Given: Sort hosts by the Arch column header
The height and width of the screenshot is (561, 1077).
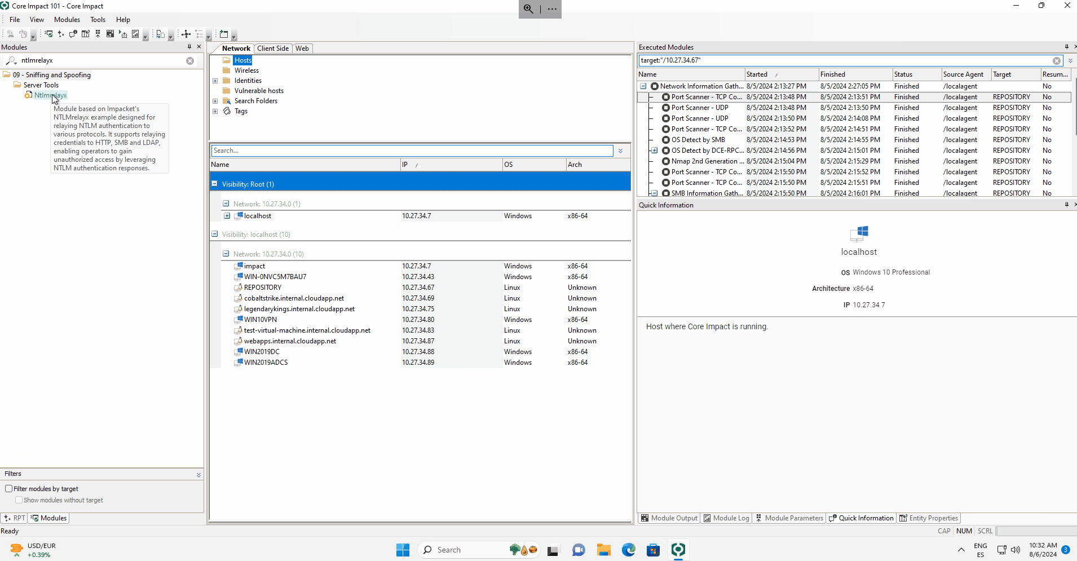Looking at the screenshot, I should (598, 165).
